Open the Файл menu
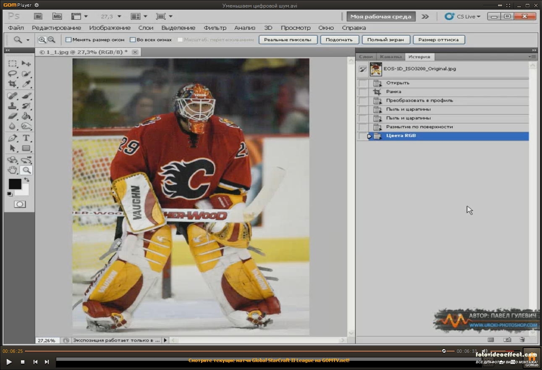The height and width of the screenshot is (370, 542). coord(16,28)
